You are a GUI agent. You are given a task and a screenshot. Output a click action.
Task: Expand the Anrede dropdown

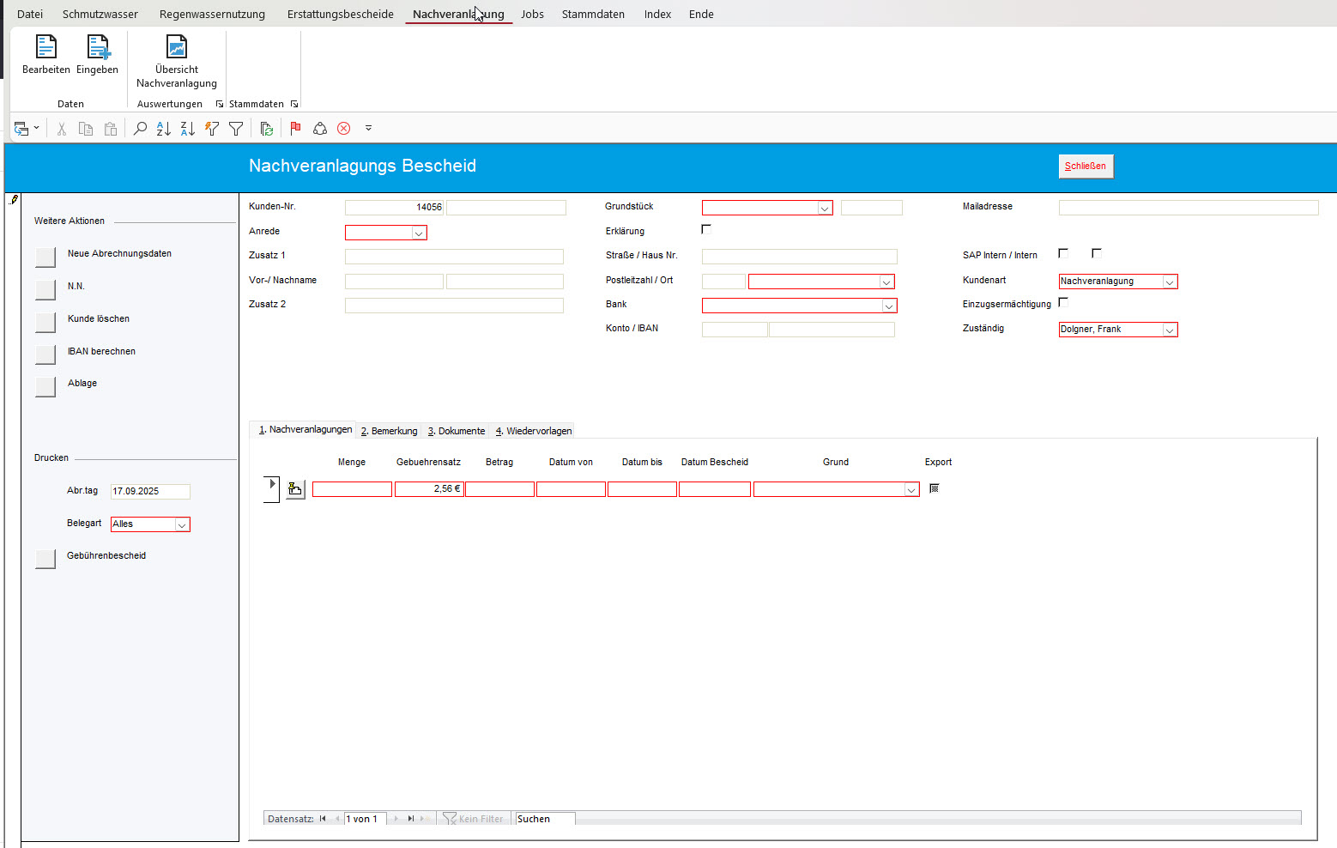418,233
